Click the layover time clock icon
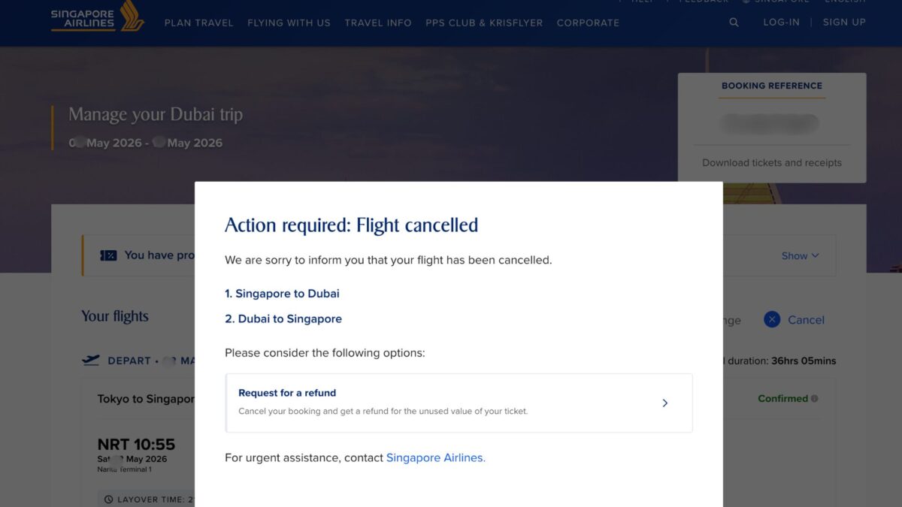 point(109,499)
